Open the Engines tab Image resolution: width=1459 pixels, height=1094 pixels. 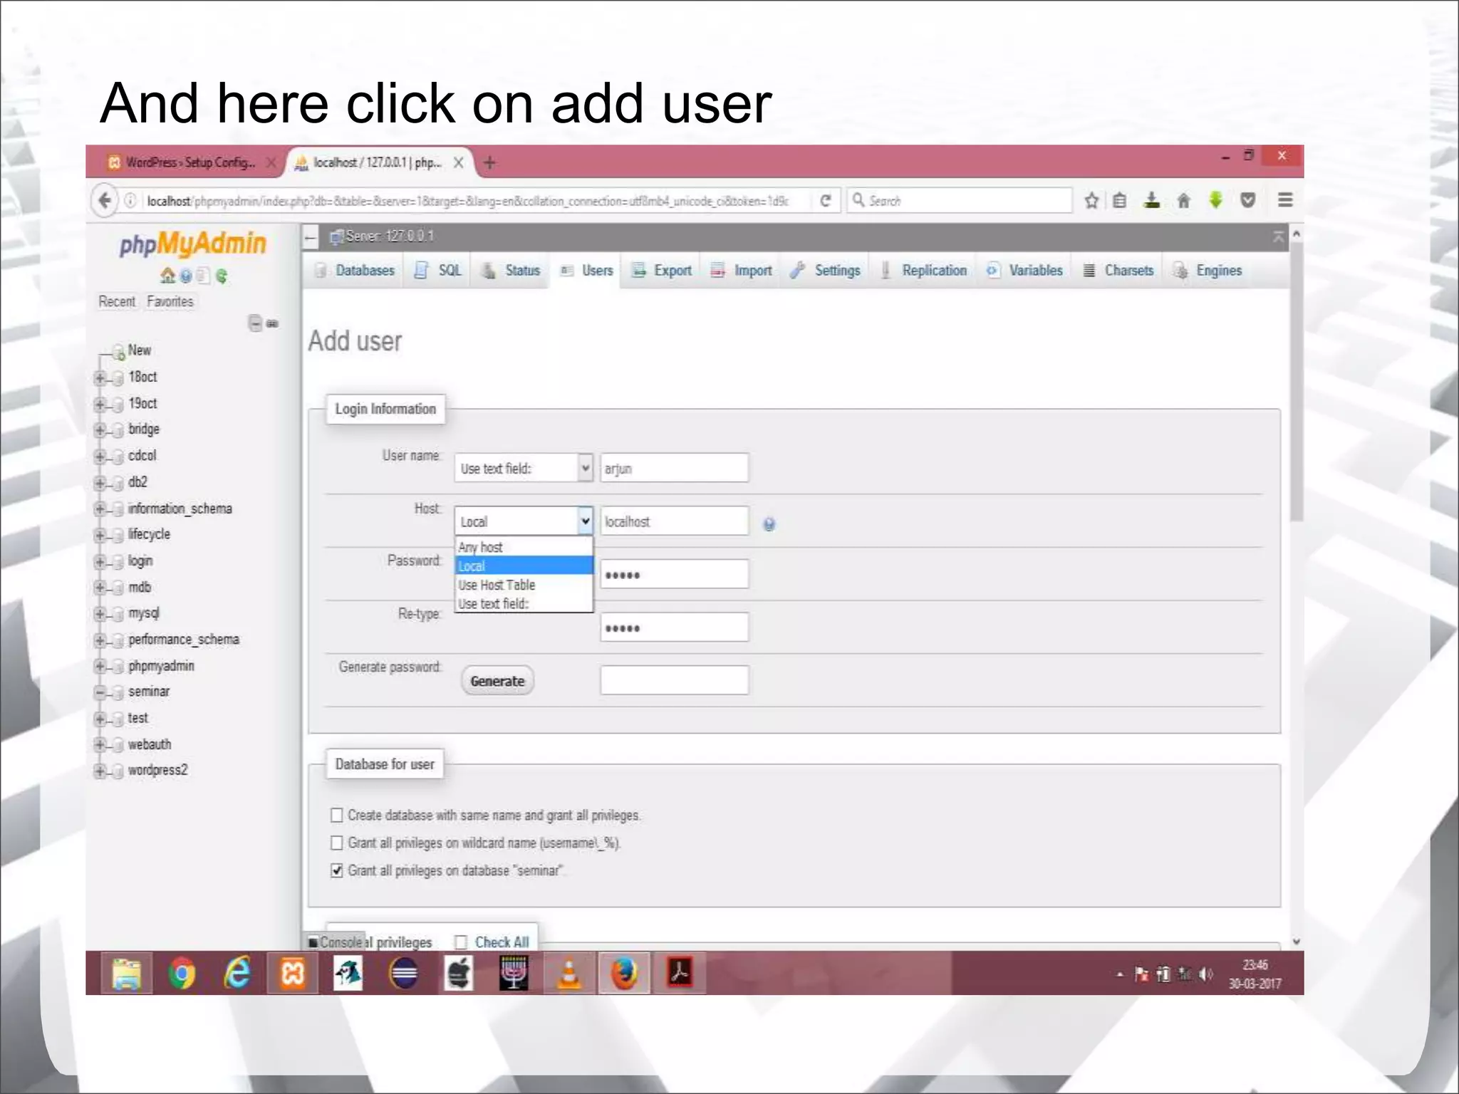1208,271
